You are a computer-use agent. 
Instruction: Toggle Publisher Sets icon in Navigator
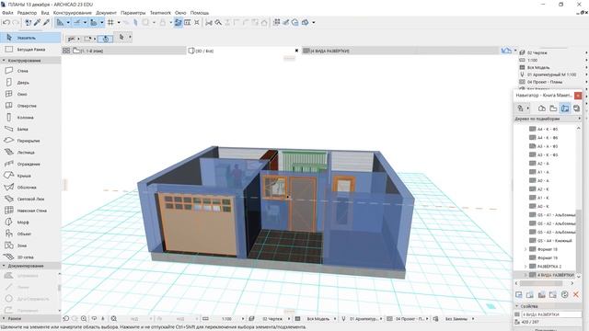click(576, 108)
